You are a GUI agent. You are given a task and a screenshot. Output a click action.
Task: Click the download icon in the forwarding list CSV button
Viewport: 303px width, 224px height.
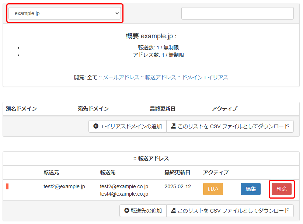[173, 210]
